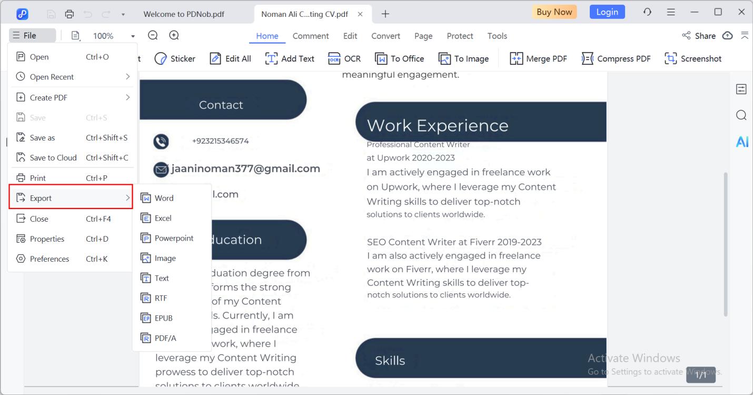The width and height of the screenshot is (753, 395).
Task: Export the PDF to Text
Action: coord(172,278)
